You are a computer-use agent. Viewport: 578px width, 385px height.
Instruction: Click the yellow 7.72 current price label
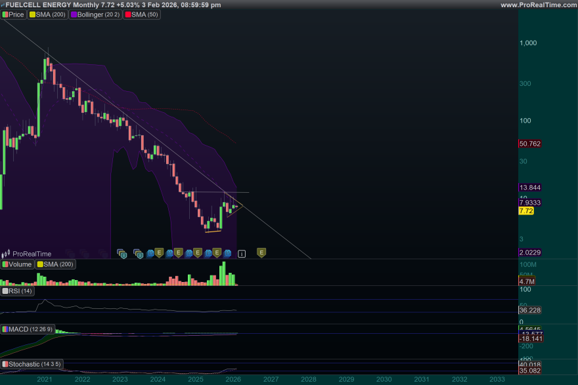pos(526,211)
